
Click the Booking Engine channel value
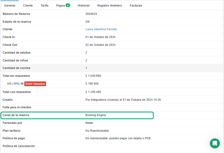pyautogui.click(x=96, y=115)
